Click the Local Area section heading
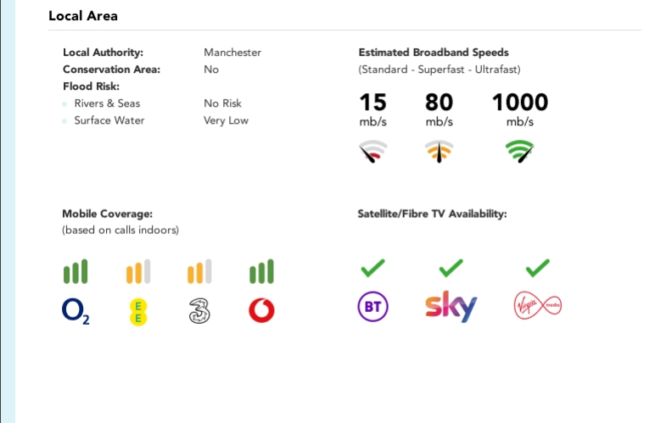Viewport: 672px width, 423px height. (x=83, y=16)
